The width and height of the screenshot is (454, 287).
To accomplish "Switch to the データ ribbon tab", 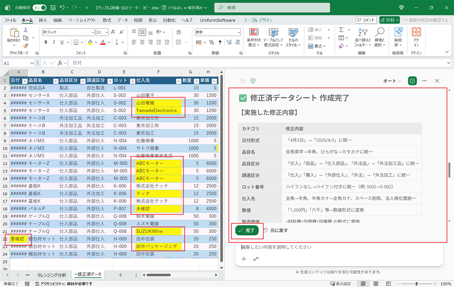I will tap(123, 20).
